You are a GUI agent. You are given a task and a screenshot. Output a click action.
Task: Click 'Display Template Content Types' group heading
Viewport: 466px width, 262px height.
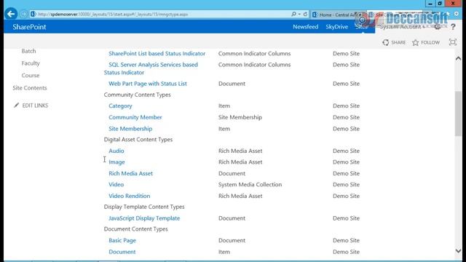click(144, 207)
